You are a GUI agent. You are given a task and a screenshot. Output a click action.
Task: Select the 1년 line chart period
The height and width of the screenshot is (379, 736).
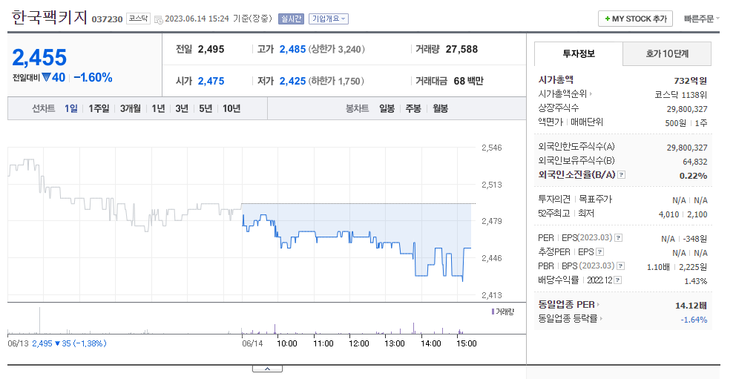click(x=158, y=108)
